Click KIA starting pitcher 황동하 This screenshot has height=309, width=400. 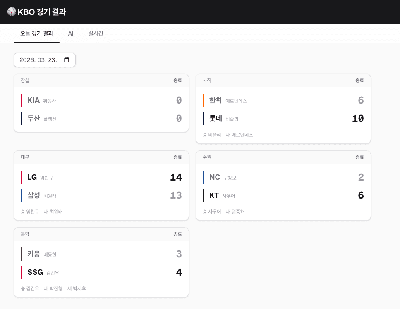pyautogui.click(x=50, y=101)
